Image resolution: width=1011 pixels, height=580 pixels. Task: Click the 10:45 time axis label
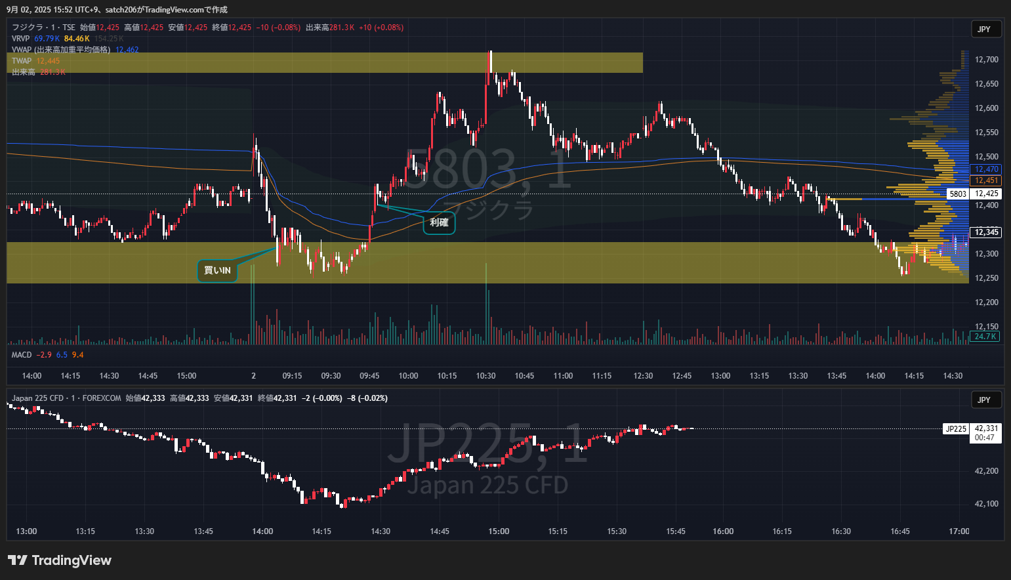click(524, 376)
